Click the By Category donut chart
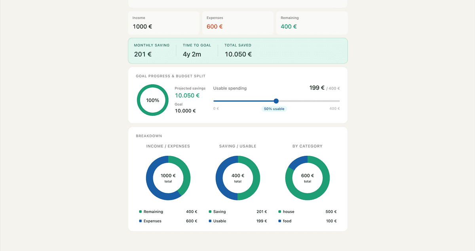The width and height of the screenshot is (475, 251). (x=308, y=178)
